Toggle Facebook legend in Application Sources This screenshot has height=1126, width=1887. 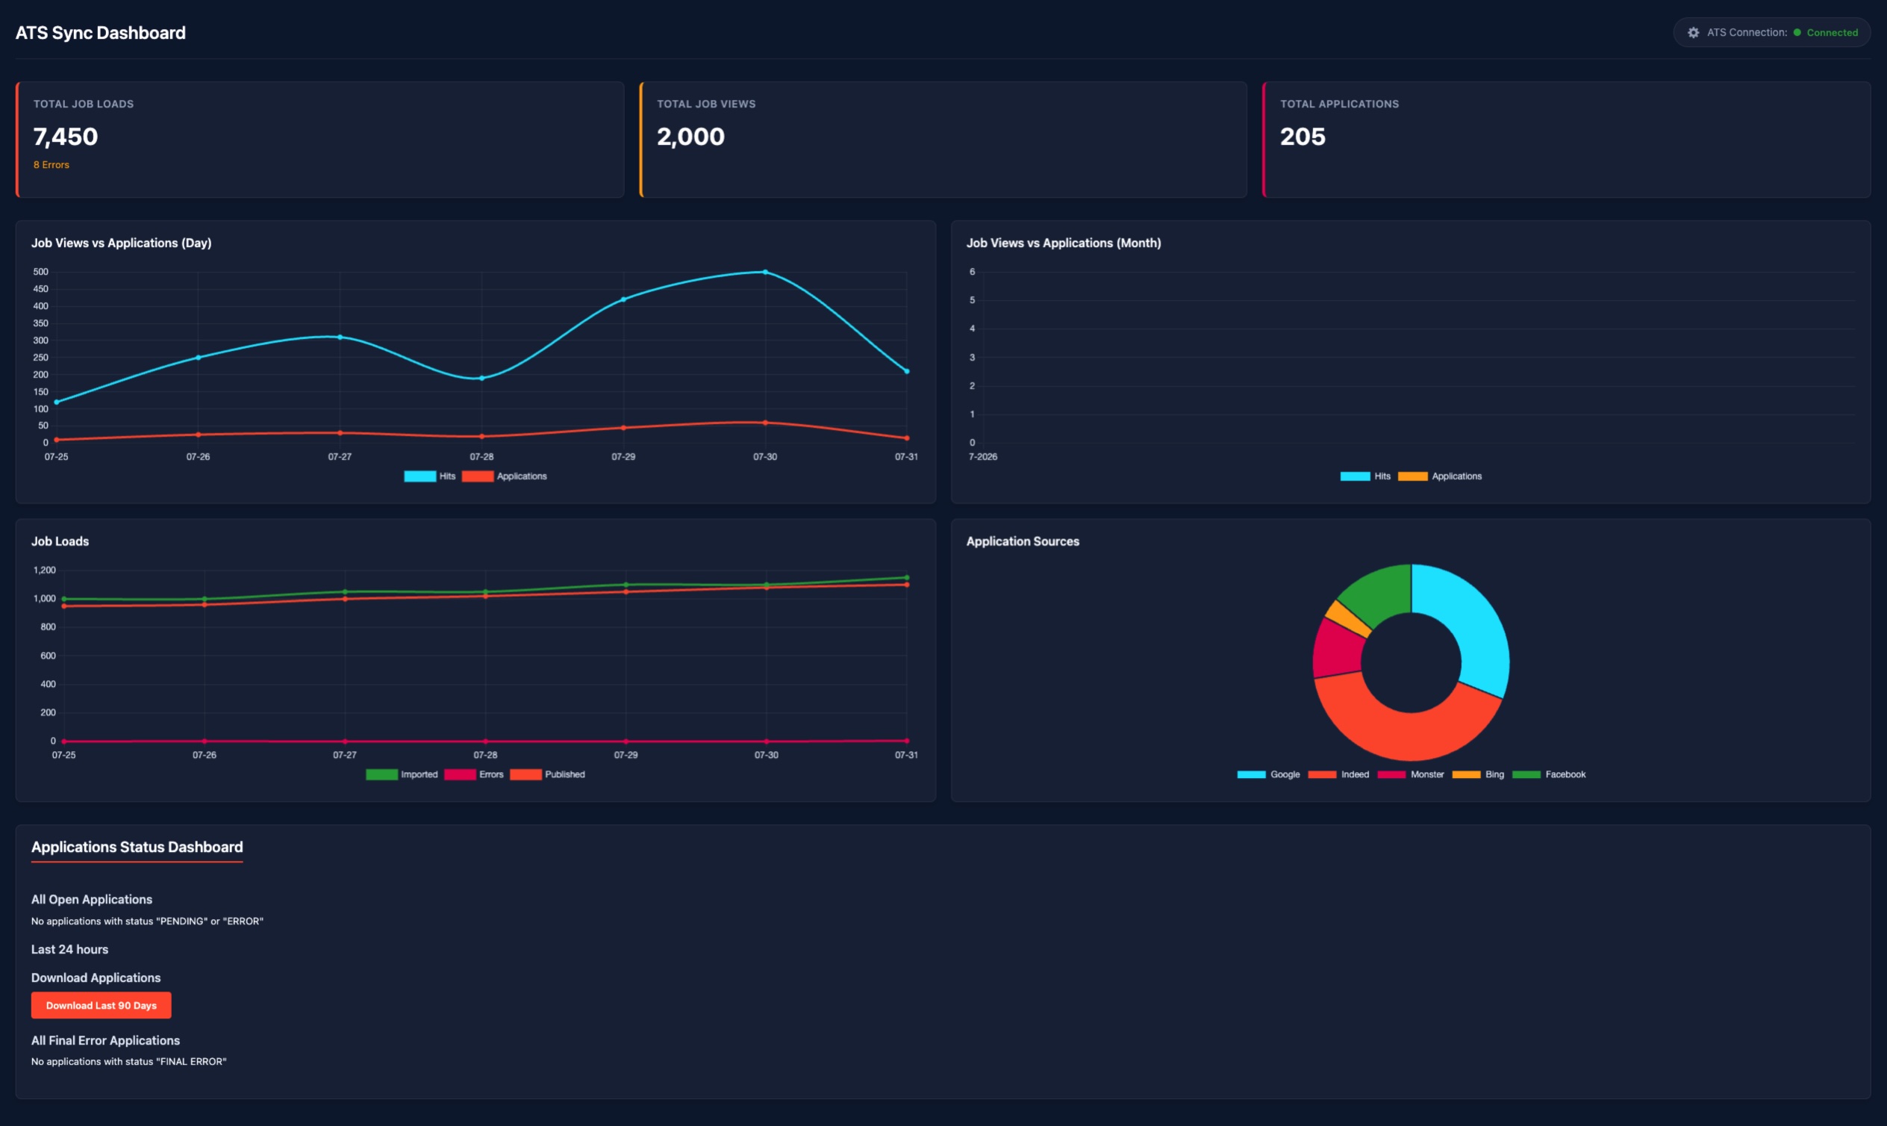[x=1549, y=775]
